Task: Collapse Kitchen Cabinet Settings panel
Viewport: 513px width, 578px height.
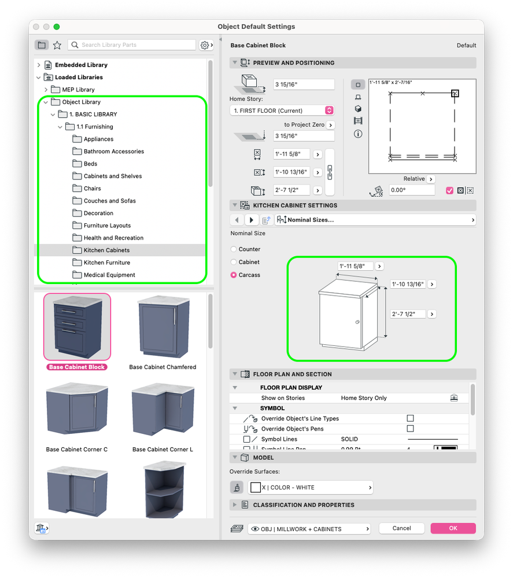Action: coord(235,205)
